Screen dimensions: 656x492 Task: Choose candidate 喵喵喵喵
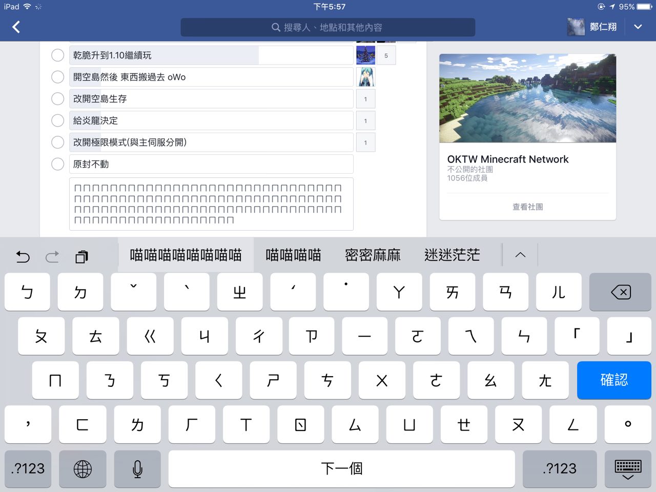tap(293, 255)
